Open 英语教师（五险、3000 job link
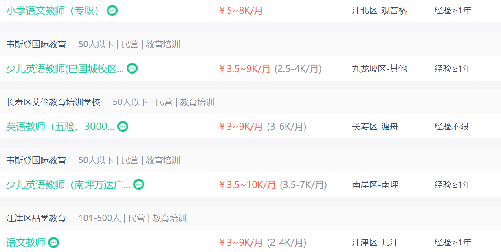 point(60,127)
